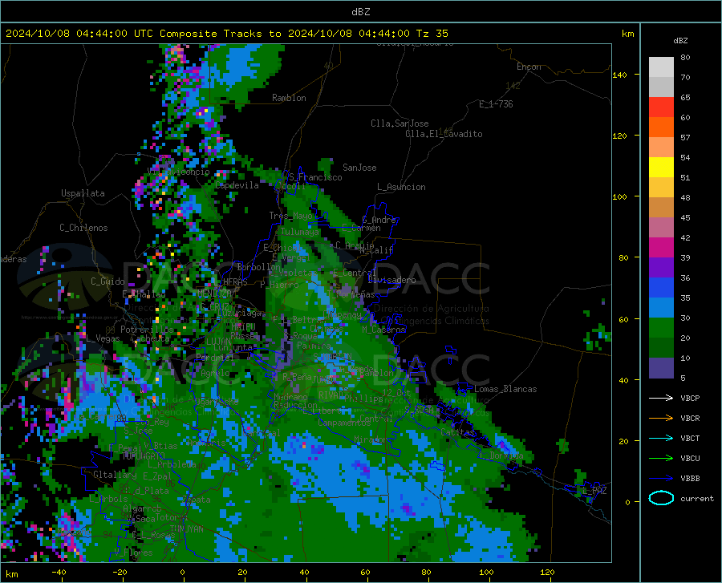The height and width of the screenshot is (583, 722).
Task: Click the orange VBCR arrow legend icon
Action: pyautogui.click(x=661, y=418)
